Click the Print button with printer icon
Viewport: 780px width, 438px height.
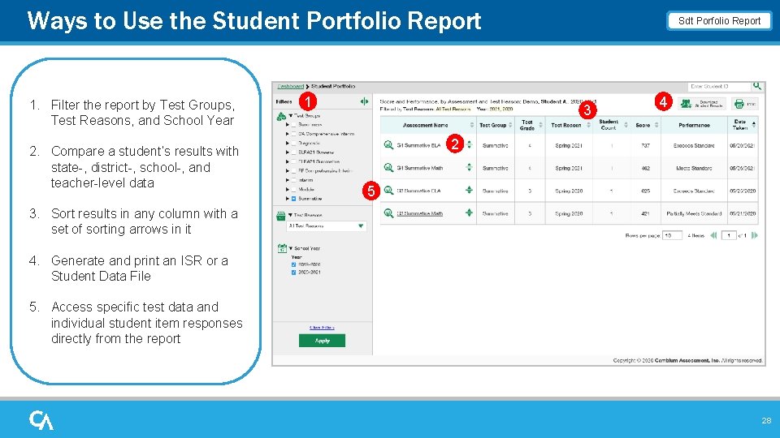(745, 104)
